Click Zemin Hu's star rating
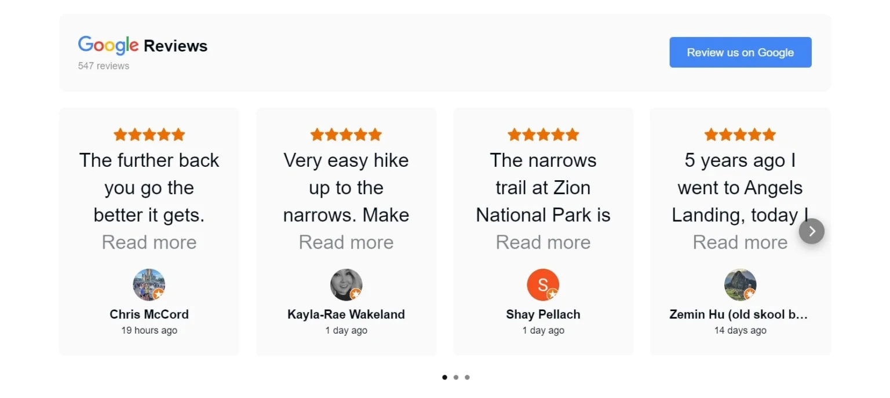Screen dimensions: 890x398 pos(740,134)
